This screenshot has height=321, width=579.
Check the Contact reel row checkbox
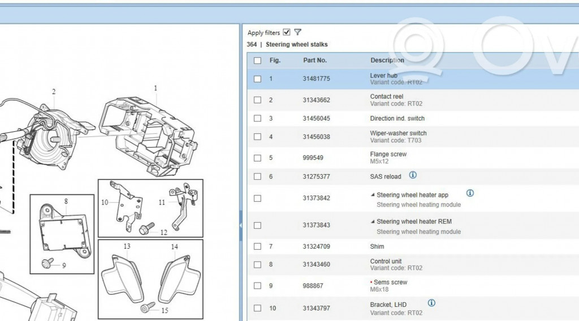click(x=258, y=100)
